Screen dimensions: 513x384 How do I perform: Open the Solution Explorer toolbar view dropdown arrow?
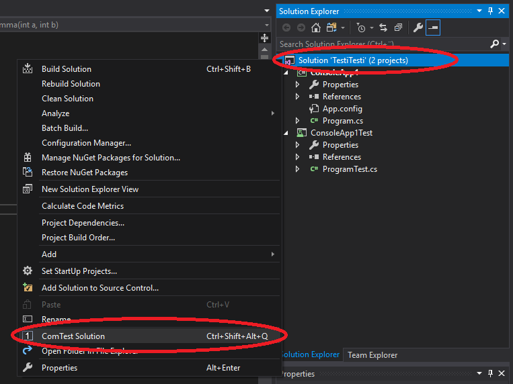coord(342,28)
